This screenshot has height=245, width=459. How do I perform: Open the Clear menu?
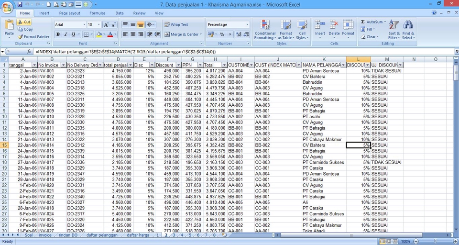tap(370, 37)
